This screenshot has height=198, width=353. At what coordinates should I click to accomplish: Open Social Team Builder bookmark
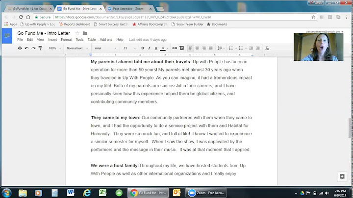click(x=187, y=25)
